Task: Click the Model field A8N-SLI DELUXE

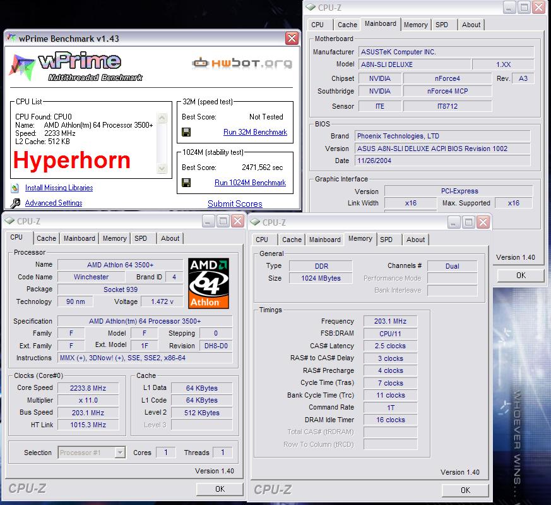Action: pyautogui.click(x=414, y=64)
